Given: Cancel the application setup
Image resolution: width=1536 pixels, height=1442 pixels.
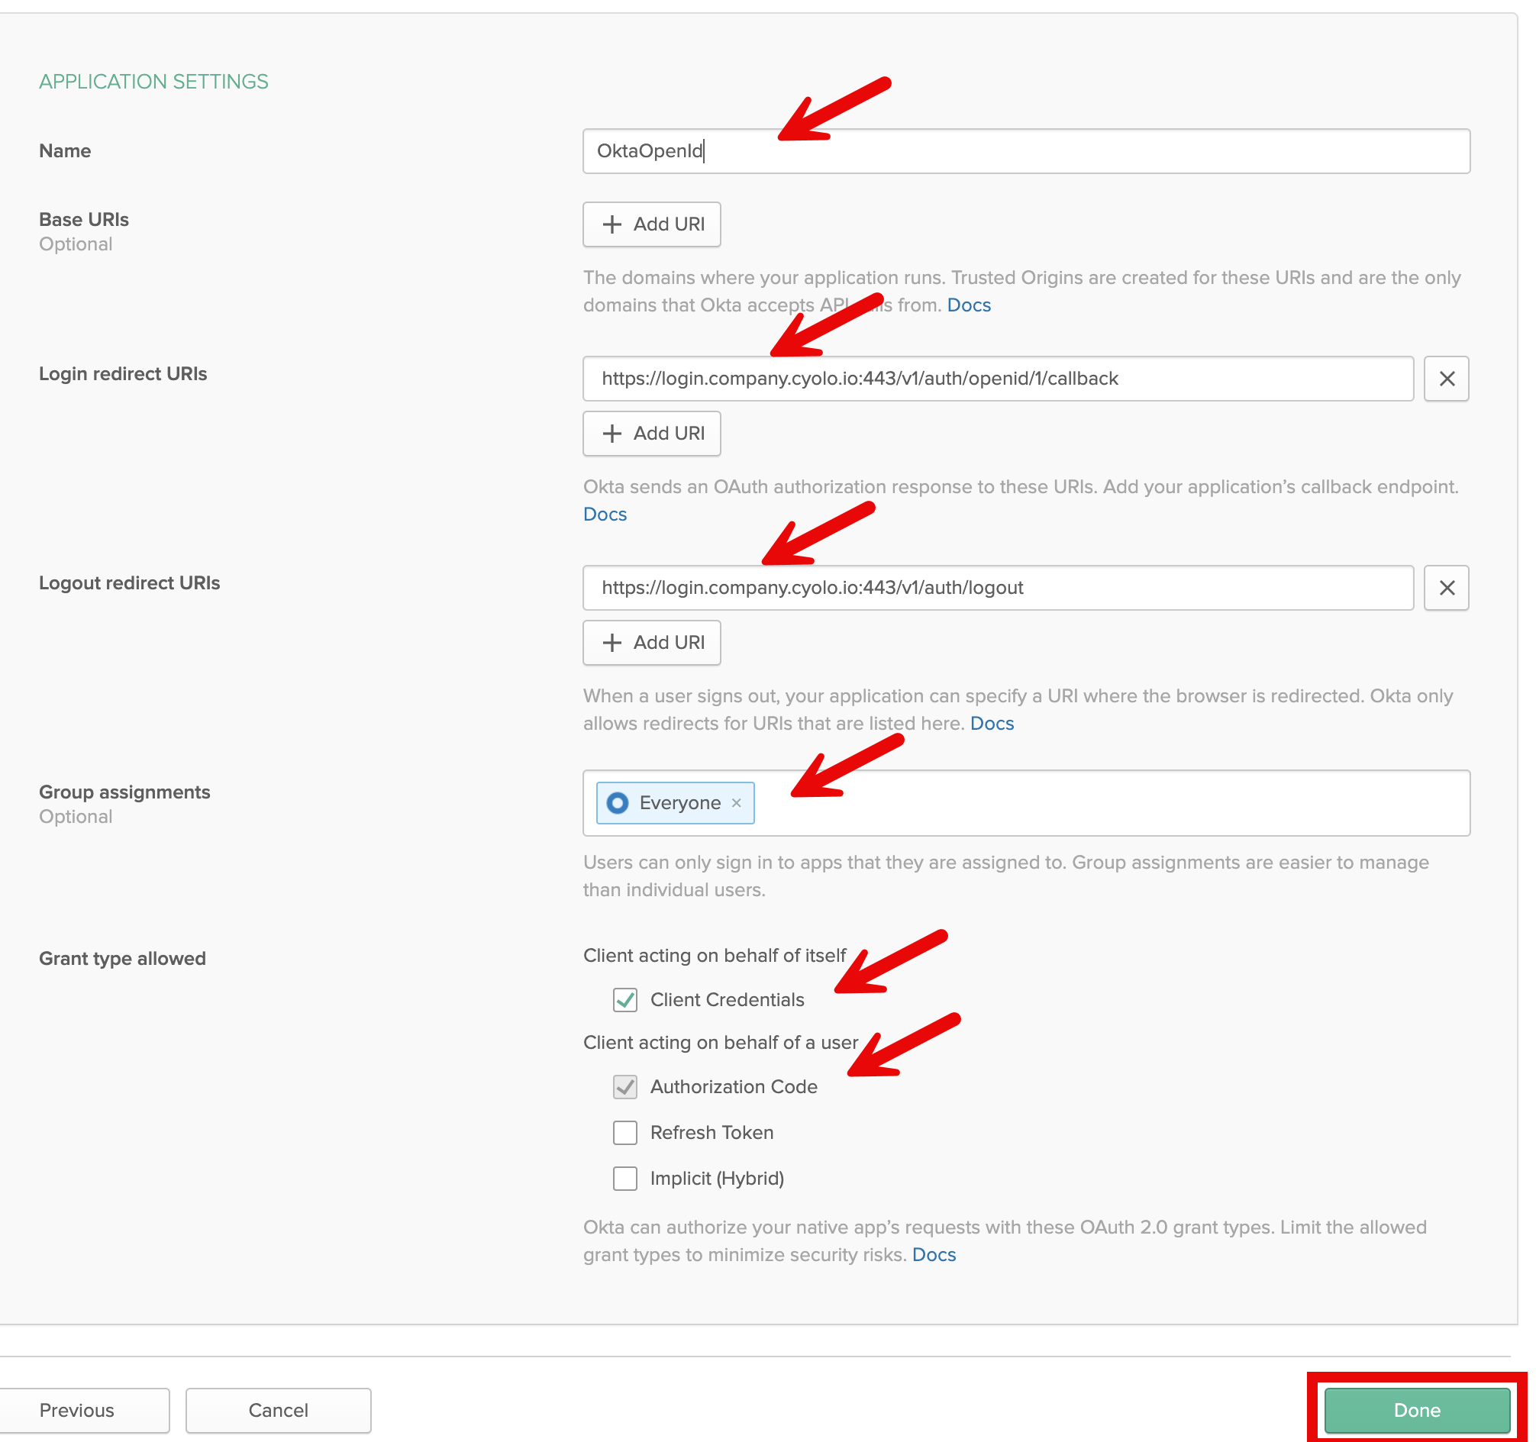Looking at the screenshot, I should tap(277, 1409).
